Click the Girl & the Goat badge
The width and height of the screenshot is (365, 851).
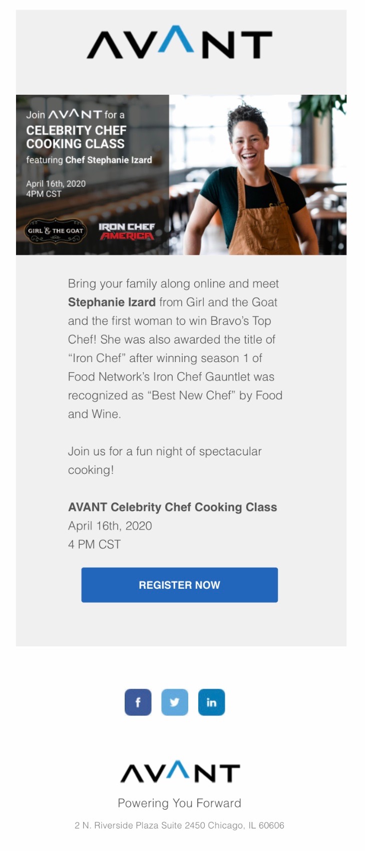(55, 231)
